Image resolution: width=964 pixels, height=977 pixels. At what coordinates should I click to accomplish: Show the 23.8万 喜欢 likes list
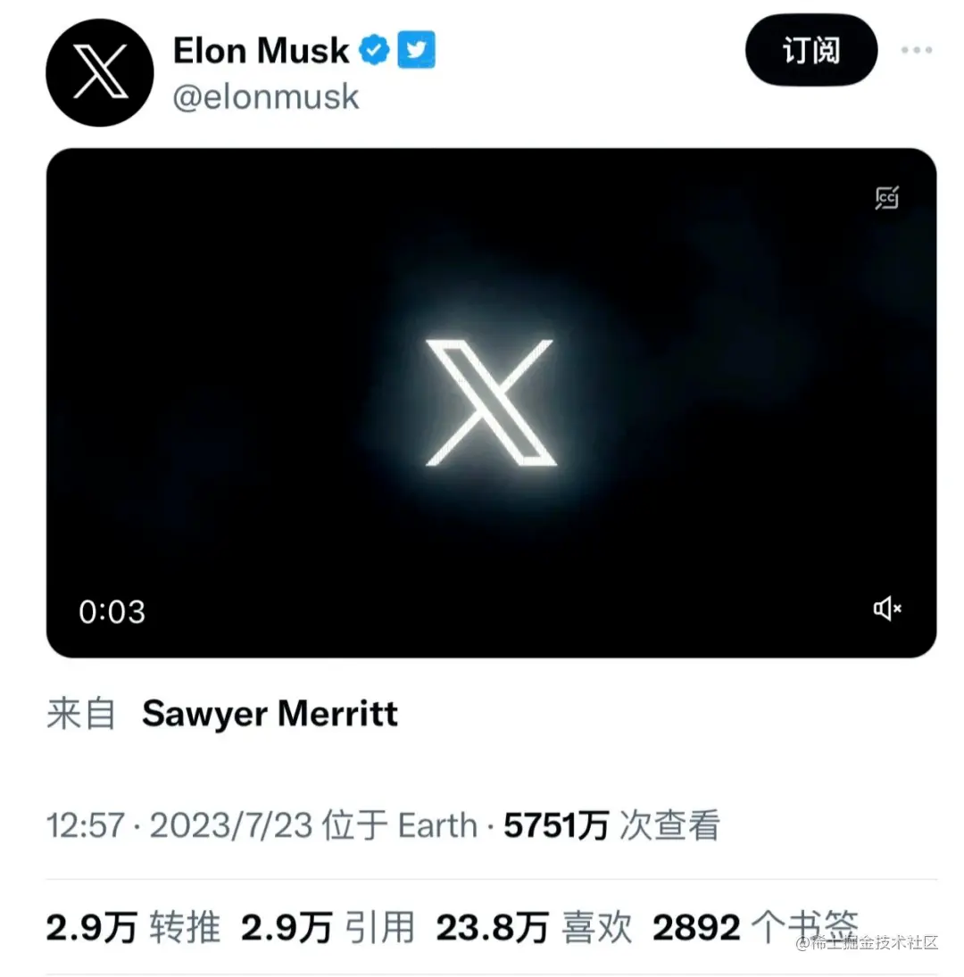coord(534,927)
